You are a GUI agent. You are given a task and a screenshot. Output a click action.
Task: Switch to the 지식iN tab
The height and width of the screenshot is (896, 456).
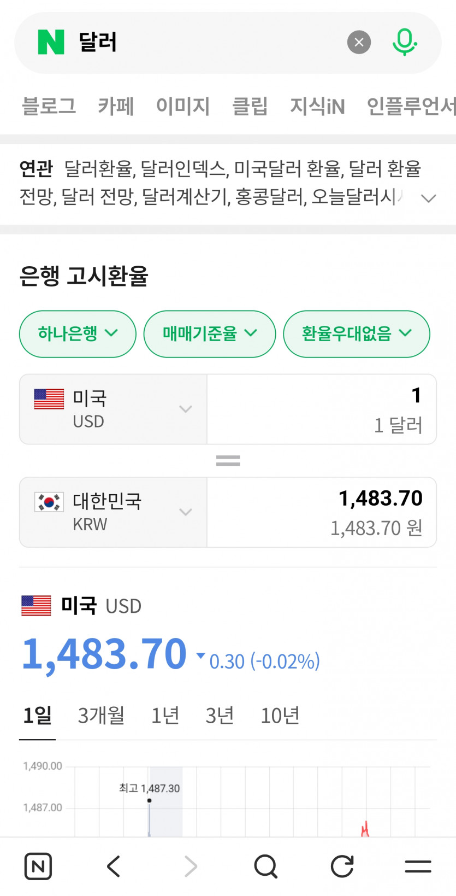317,106
